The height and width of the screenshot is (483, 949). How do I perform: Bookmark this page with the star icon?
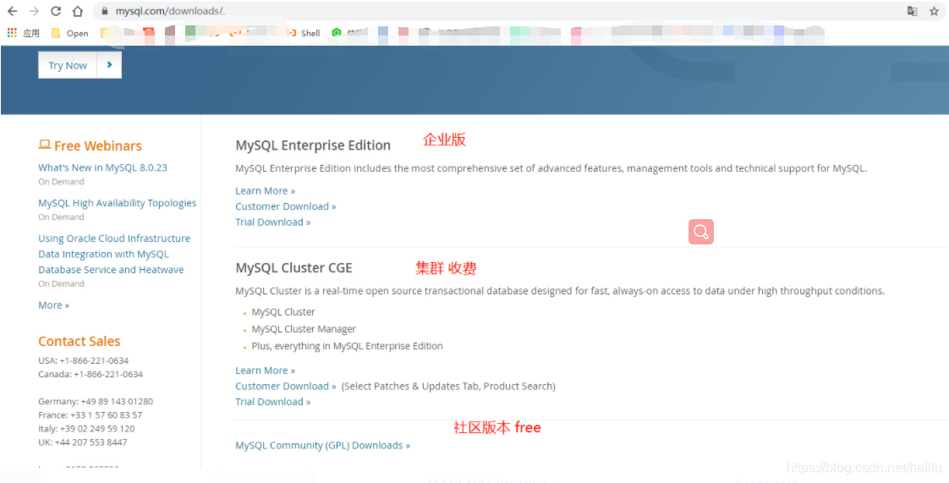pyautogui.click(x=934, y=11)
